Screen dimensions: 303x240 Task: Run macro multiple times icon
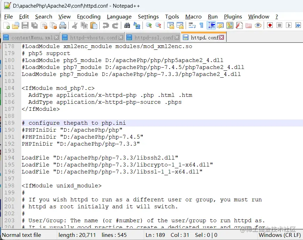(x=298, y=25)
